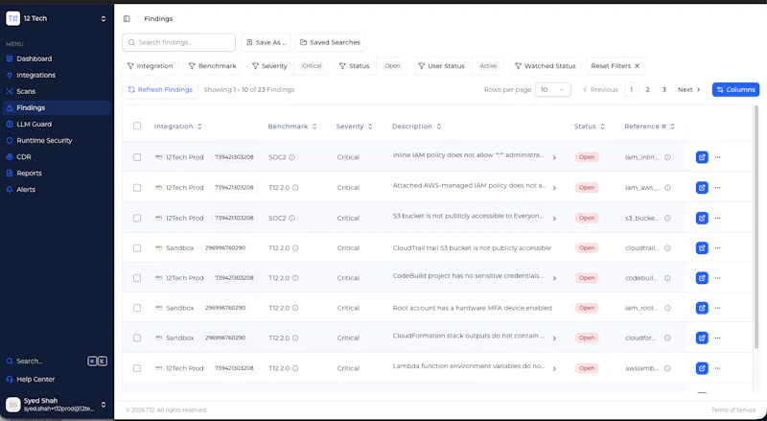The width and height of the screenshot is (767, 421).
Task: Open more options for s3_bucke row
Action: point(717,218)
